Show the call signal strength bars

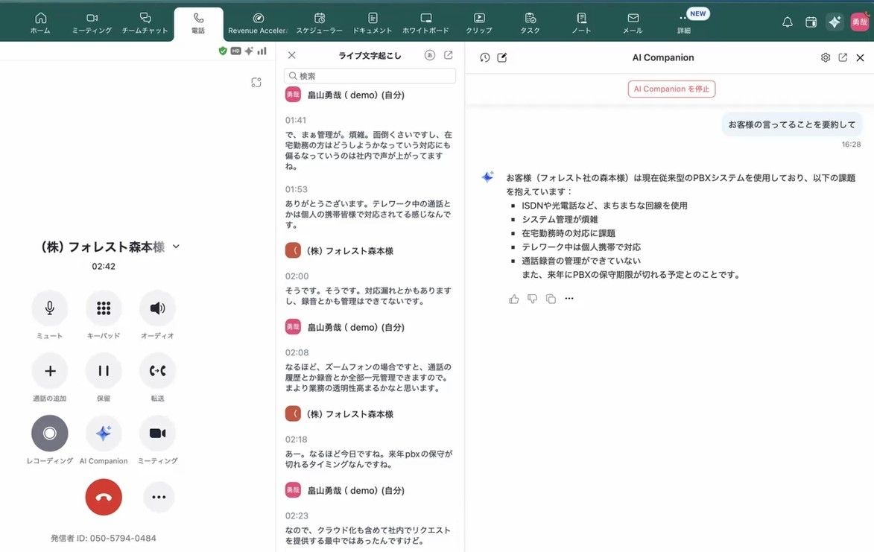click(262, 51)
